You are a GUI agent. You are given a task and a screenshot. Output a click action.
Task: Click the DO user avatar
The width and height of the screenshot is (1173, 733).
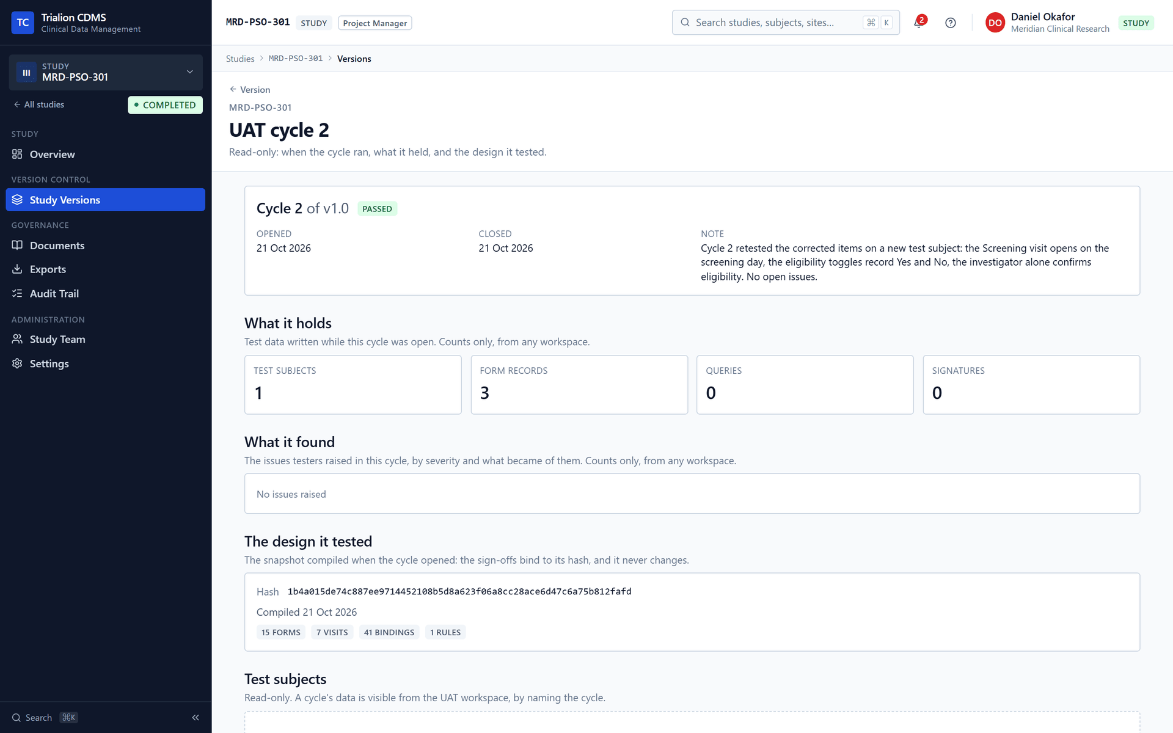pyautogui.click(x=995, y=23)
